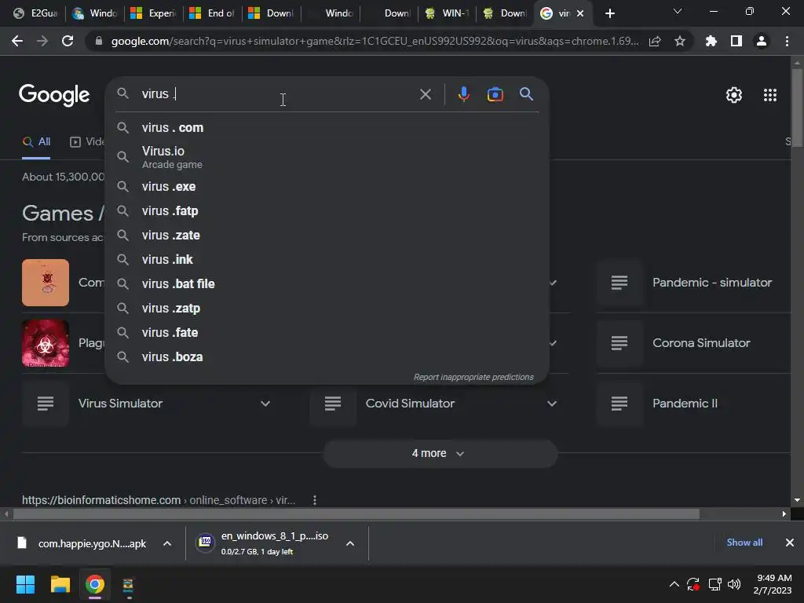Screen dimensions: 804x603
Task: Open the Chrome extensions puzzle icon
Action: coord(711,41)
